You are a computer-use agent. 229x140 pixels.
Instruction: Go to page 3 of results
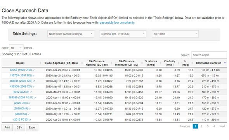(x=208, y=126)
